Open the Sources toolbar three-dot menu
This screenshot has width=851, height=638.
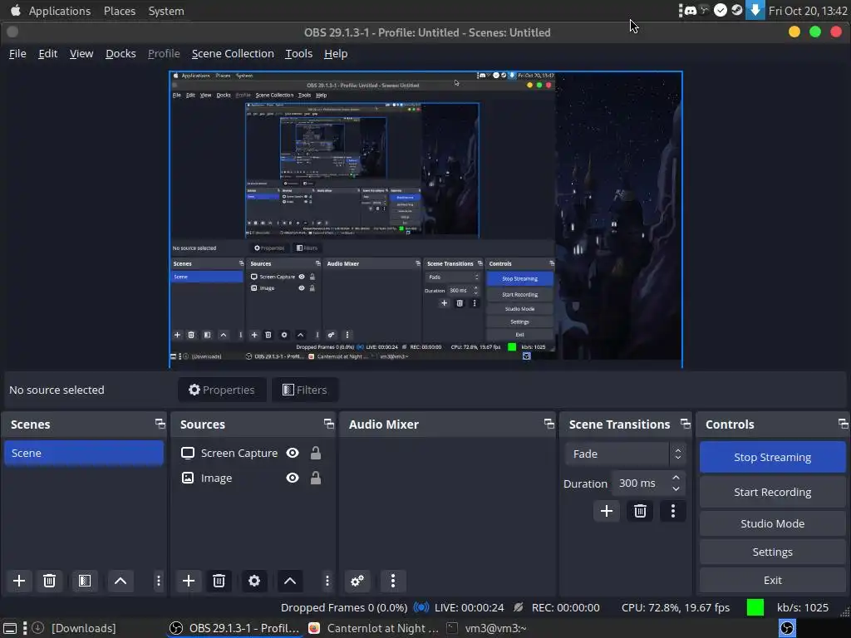[x=327, y=581]
